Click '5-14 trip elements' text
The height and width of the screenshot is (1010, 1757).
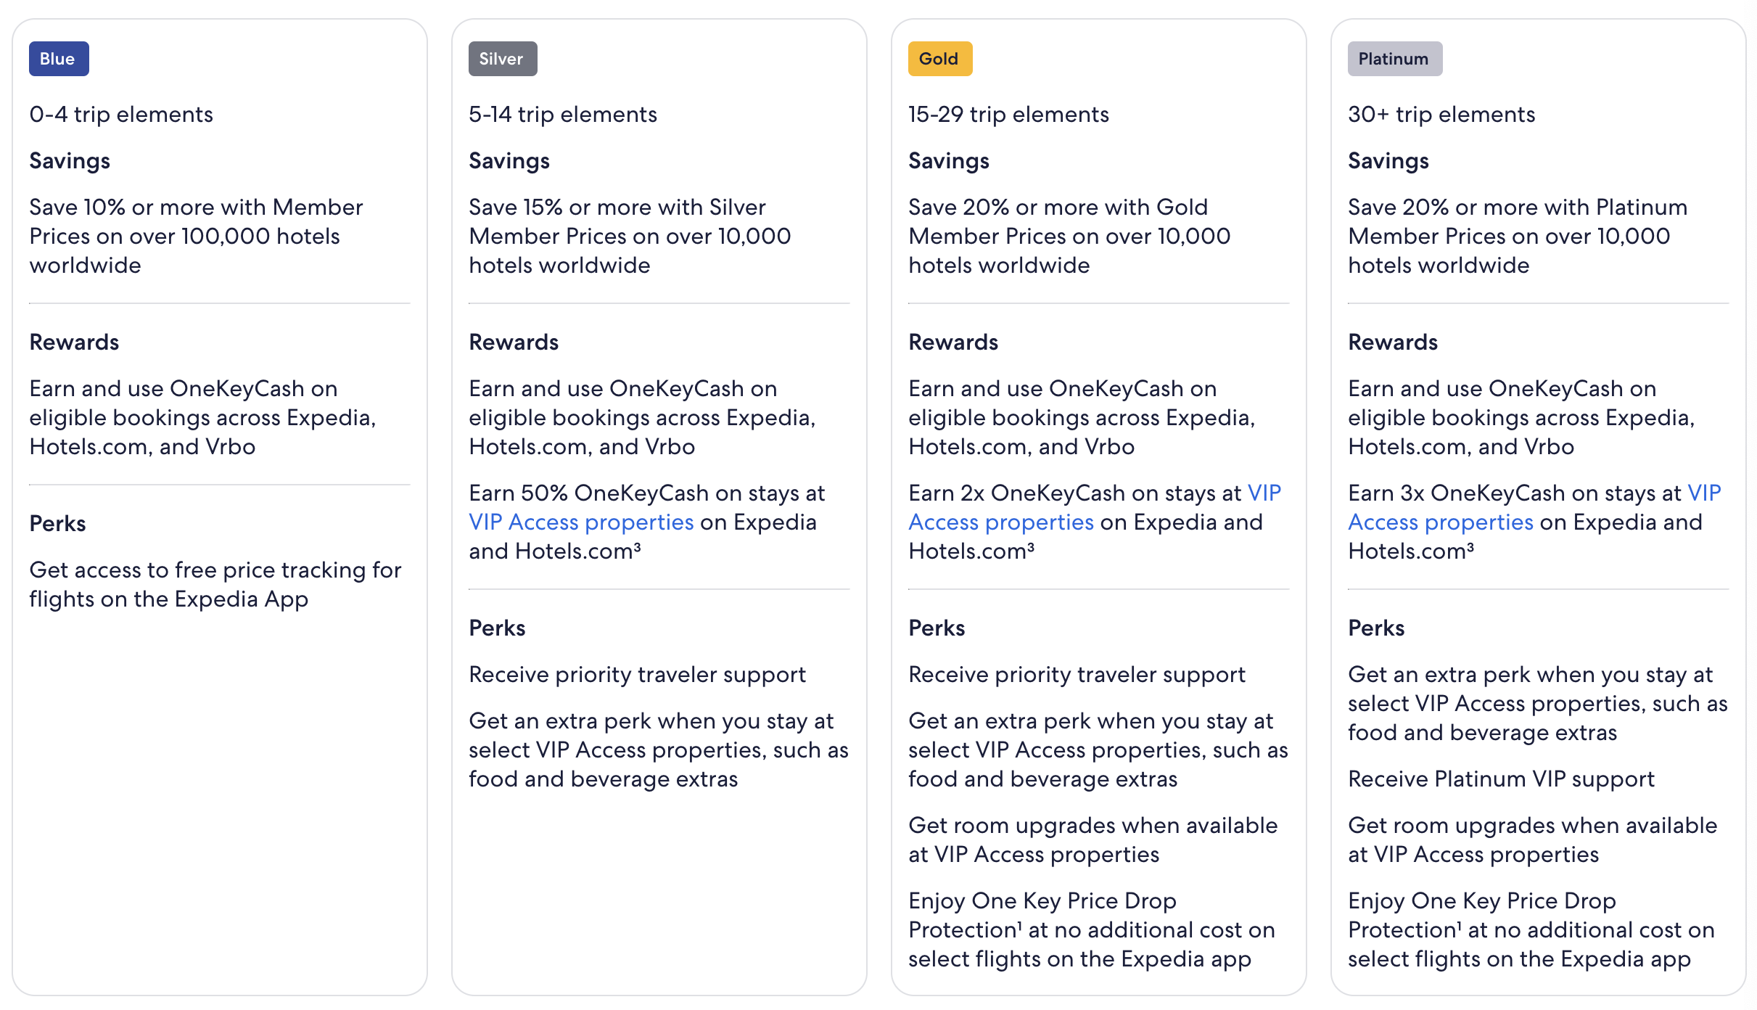point(563,115)
